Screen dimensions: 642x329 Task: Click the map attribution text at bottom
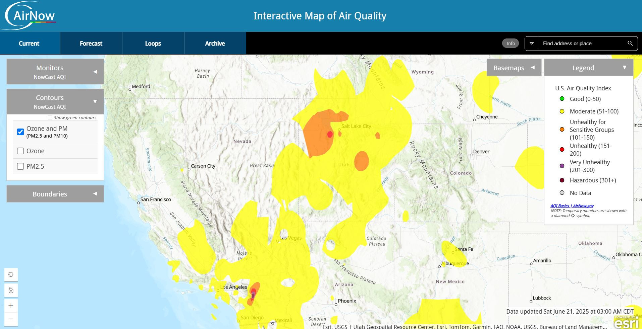pyautogui.click(x=465, y=327)
